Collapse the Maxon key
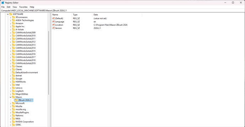The height and width of the screenshot is (127, 245). [x=11, y=97]
